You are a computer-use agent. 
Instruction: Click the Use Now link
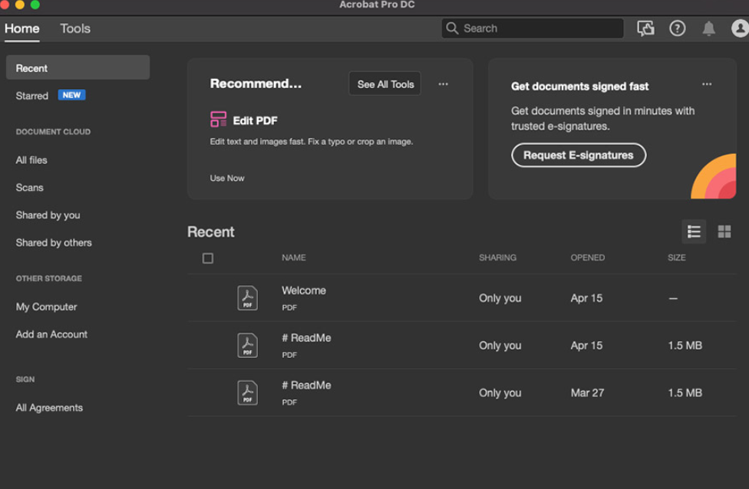(227, 178)
